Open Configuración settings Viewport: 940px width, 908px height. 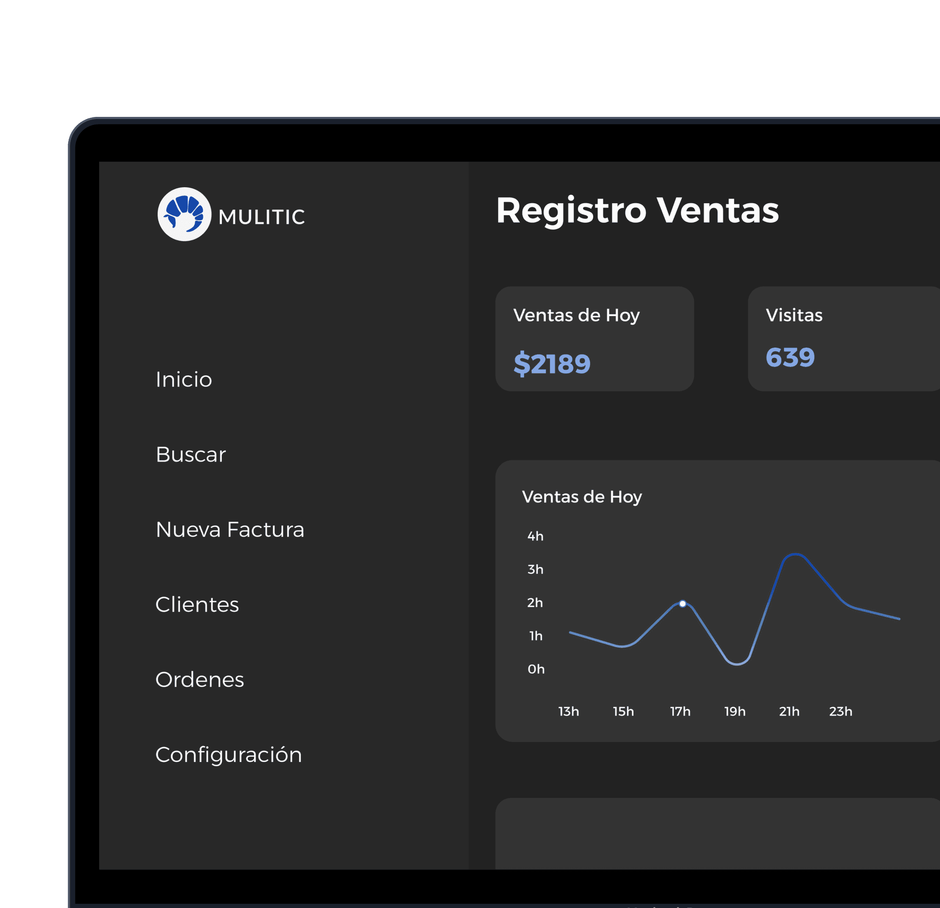click(x=229, y=754)
